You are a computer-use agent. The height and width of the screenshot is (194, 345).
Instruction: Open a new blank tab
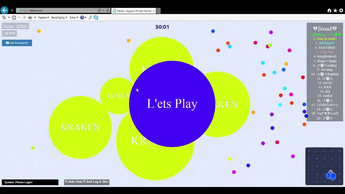[158, 11]
